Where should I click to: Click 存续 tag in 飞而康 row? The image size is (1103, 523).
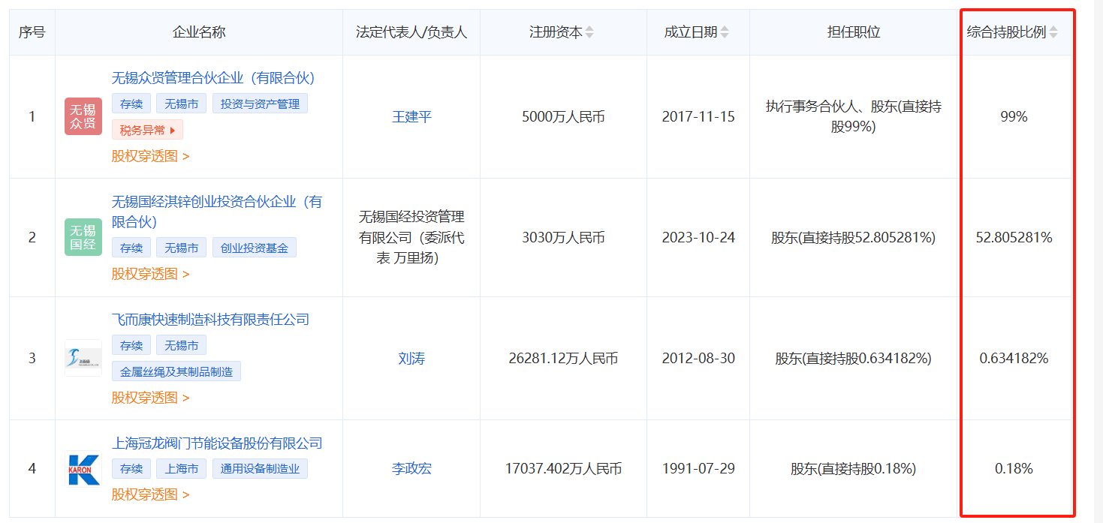(x=131, y=345)
